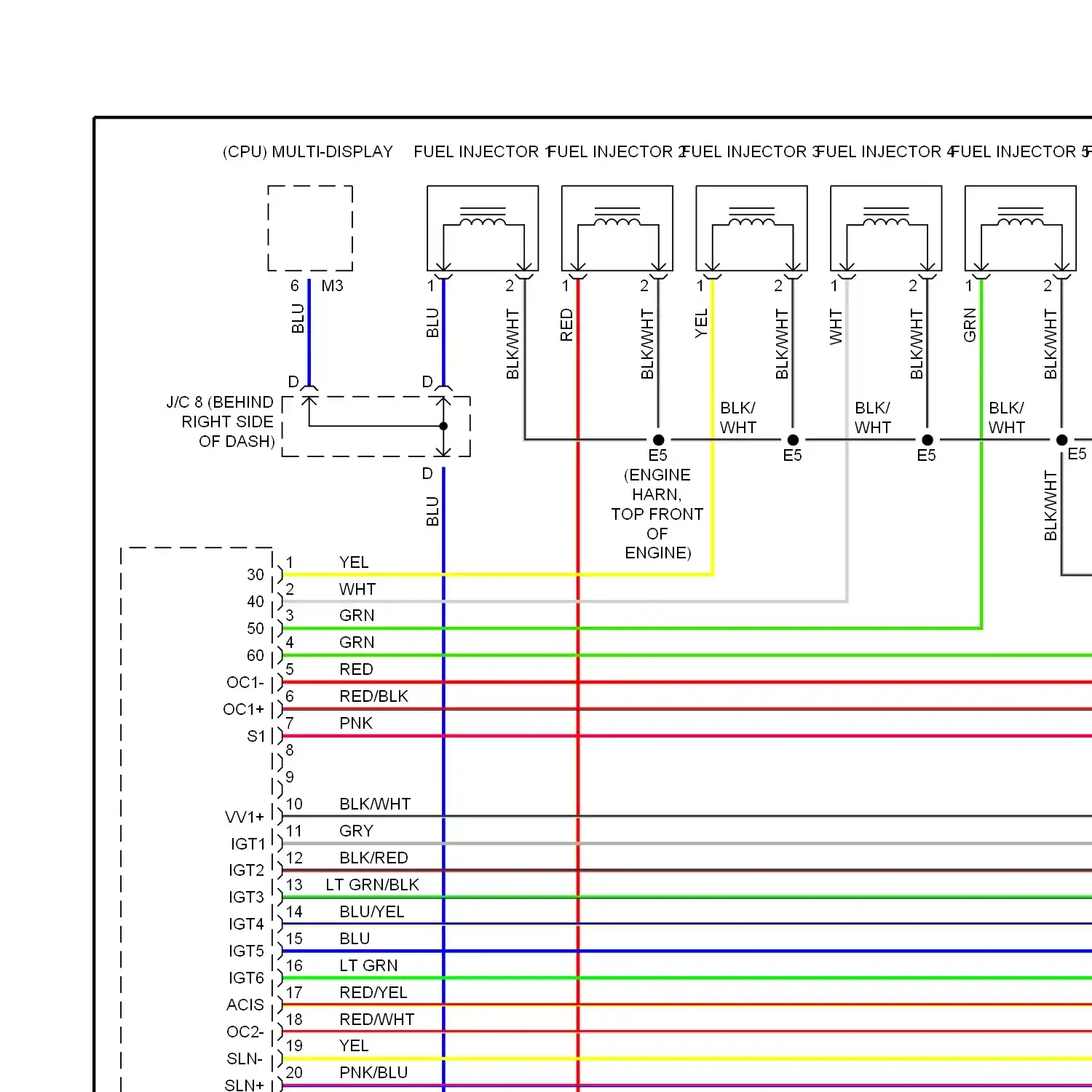Screen dimensions: 1092x1092
Task: Click the '(ENGINE HARN, TOP FRONT OF ENGINE)' note
Action: click(657, 513)
